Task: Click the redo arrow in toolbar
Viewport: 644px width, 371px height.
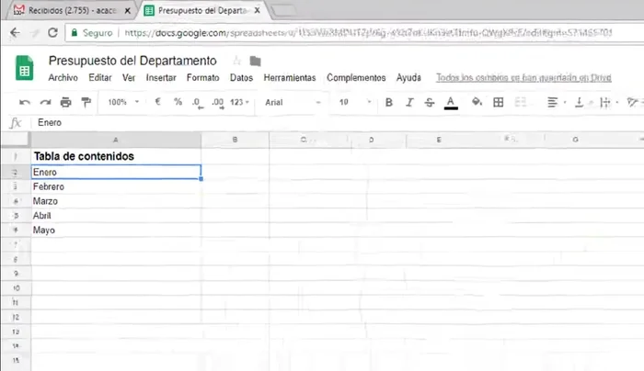Action: 44,102
